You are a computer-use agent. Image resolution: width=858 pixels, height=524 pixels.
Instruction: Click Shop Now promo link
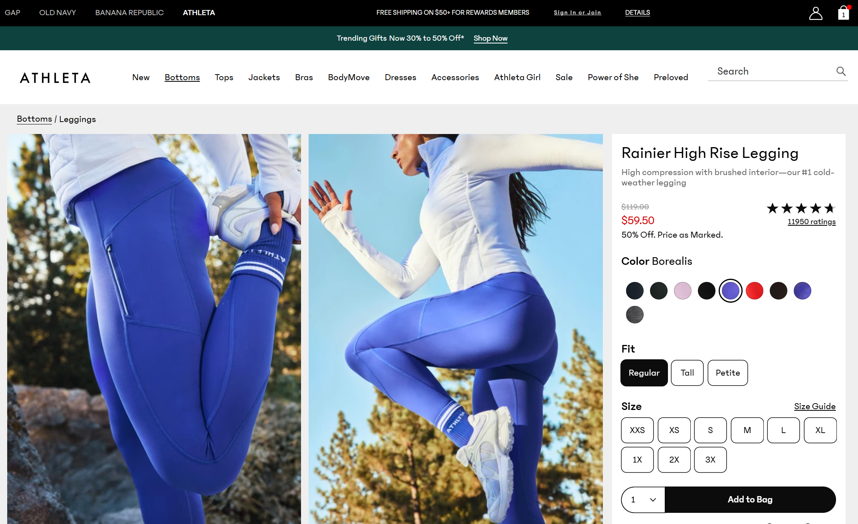490,38
